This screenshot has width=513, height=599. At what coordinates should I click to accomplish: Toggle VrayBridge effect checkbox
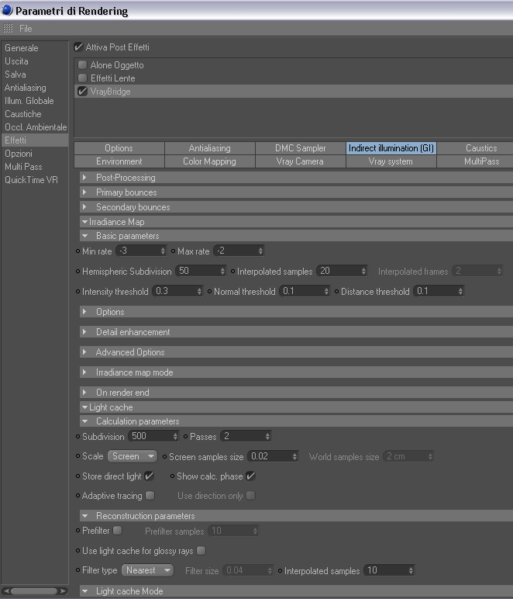click(x=82, y=92)
